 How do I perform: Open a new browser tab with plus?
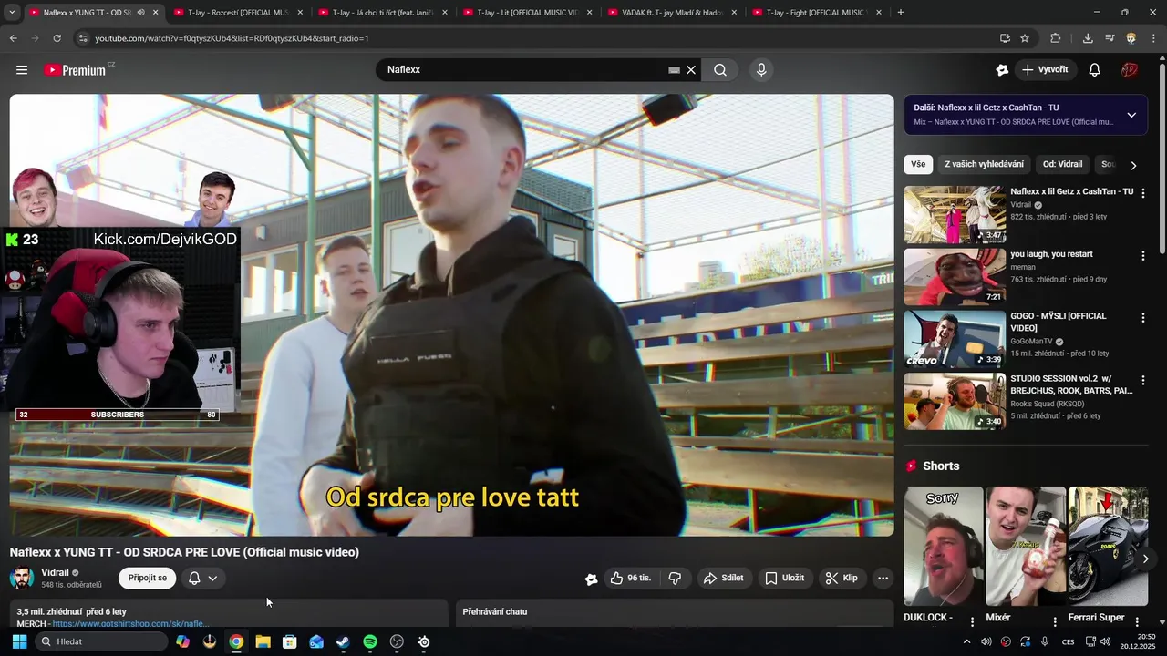(x=901, y=13)
